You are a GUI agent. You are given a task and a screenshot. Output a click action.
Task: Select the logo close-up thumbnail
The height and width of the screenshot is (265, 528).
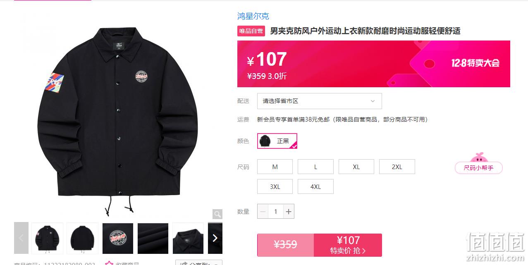coord(118,238)
